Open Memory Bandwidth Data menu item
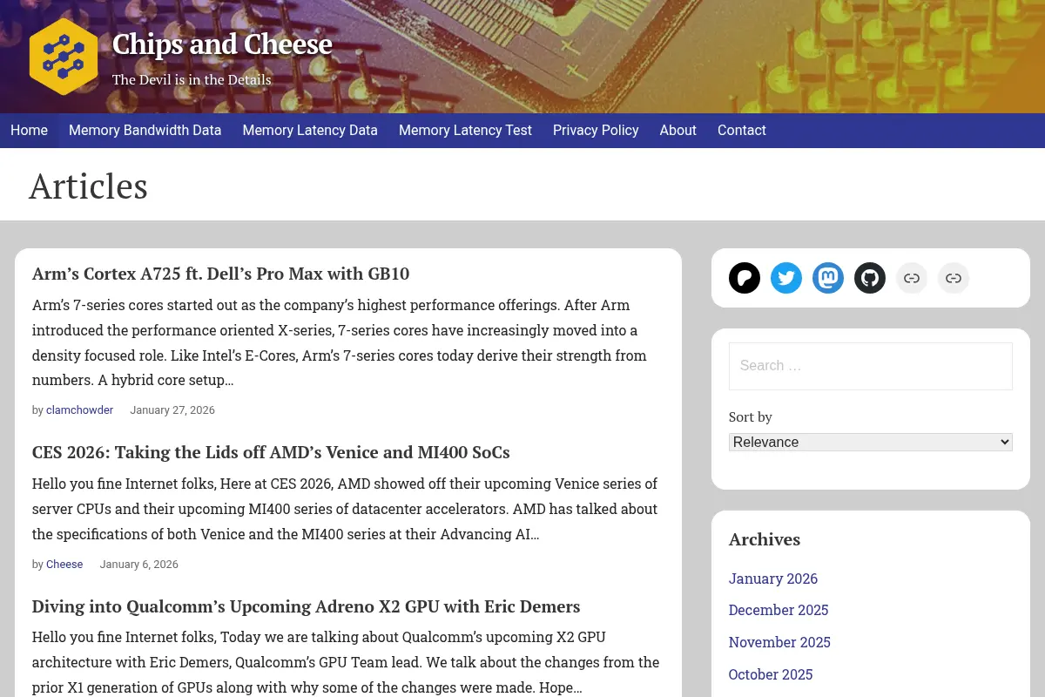Viewport: 1045px width, 697px height. pyautogui.click(x=145, y=131)
